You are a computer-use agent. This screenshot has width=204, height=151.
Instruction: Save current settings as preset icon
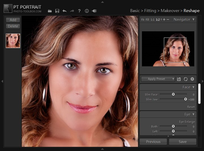click(x=179, y=79)
